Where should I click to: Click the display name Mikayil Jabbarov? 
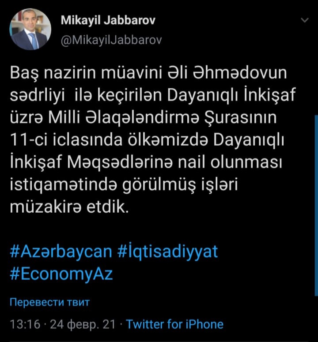(x=108, y=20)
